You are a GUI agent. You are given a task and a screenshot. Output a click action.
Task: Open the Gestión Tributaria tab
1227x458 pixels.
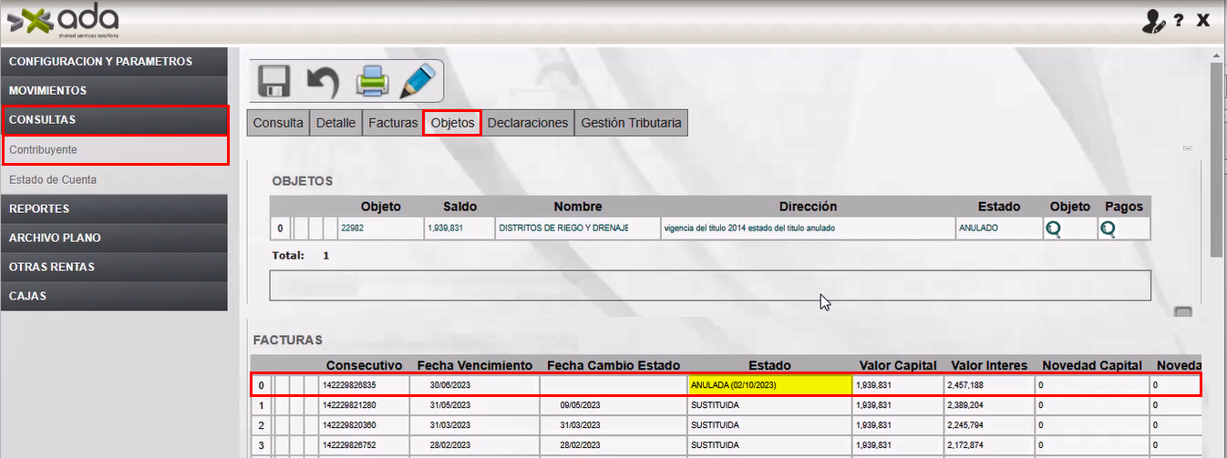631,123
